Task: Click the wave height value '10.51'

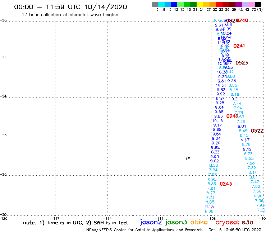Action: click(221, 85)
